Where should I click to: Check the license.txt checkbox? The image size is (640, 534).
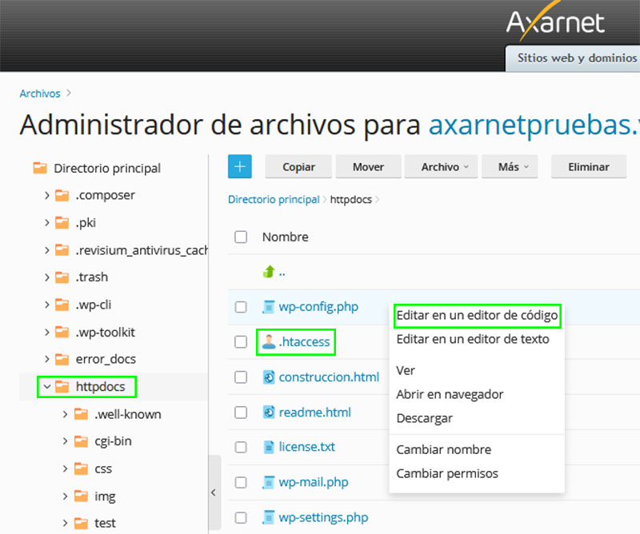(241, 447)
